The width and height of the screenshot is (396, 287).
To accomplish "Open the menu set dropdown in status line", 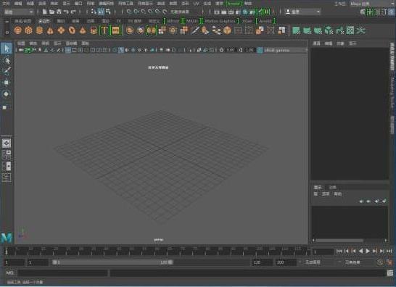I will pos(19,12).
